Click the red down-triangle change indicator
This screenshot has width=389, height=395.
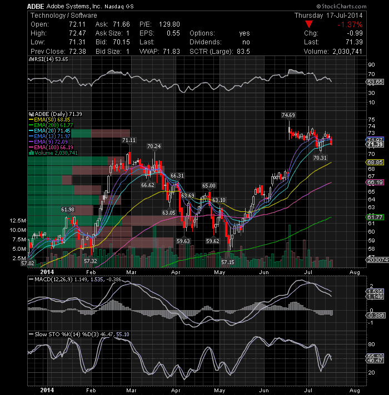pos(309,24)
